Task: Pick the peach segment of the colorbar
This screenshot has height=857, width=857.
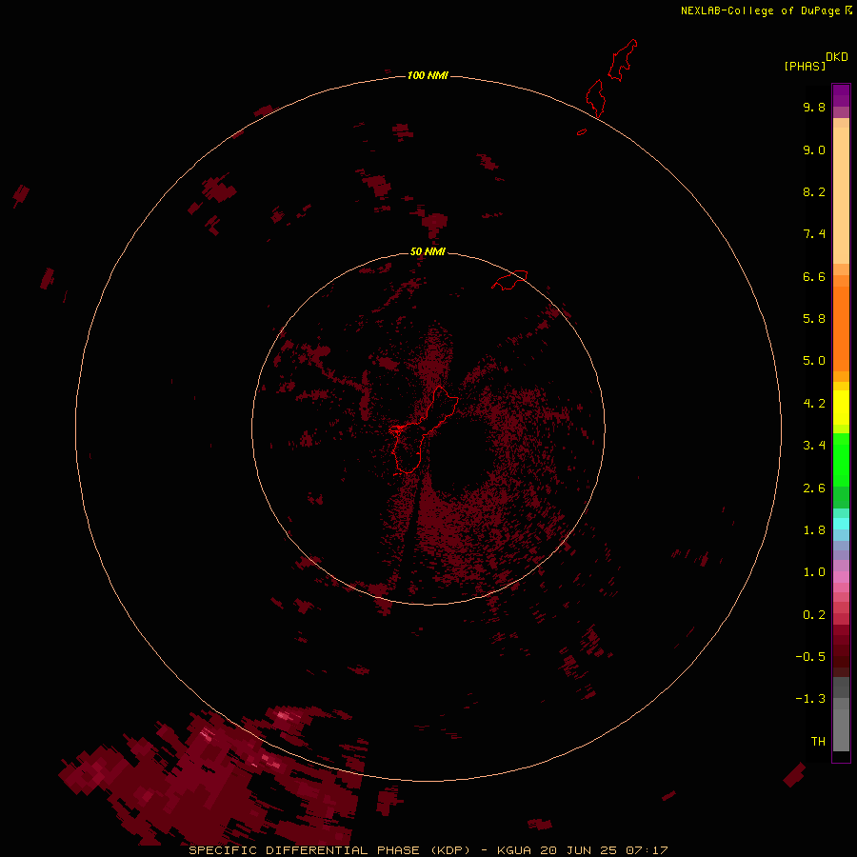Action: (841, 195)
